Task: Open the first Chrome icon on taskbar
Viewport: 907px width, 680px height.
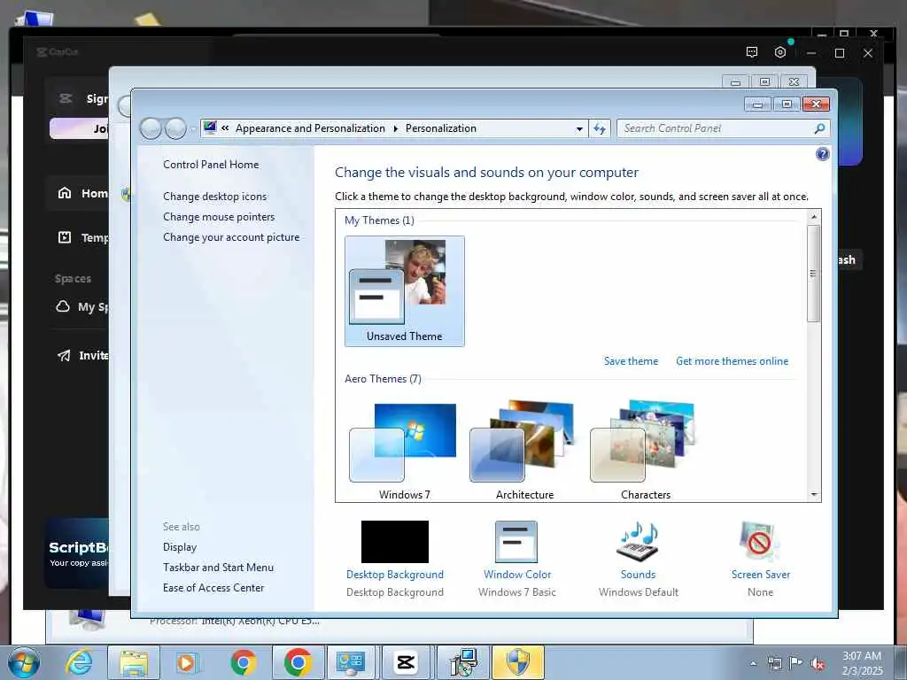Action: click(x=243, y=662)
